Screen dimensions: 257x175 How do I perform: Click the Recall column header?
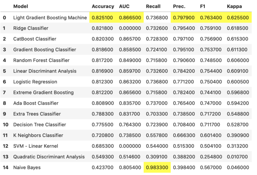(154, 6)
